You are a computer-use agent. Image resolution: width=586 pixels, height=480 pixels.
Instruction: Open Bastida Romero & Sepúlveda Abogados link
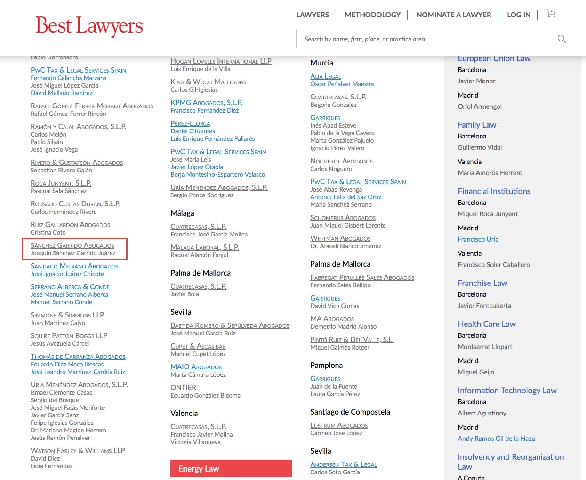tap(230, 325)
